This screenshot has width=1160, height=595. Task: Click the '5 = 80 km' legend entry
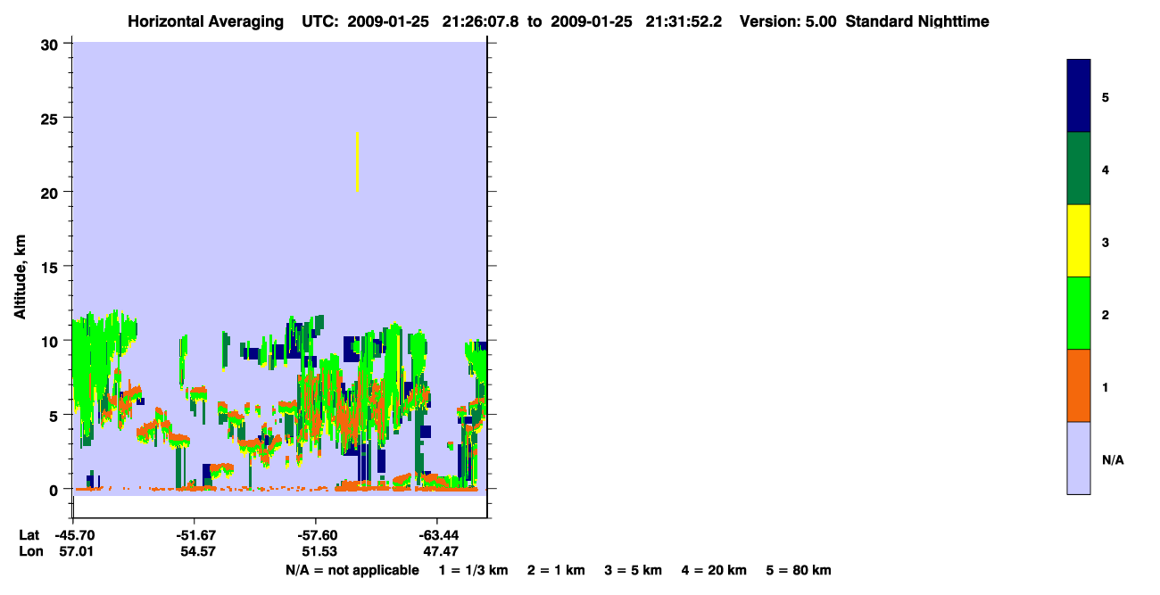tap(799, 570)
